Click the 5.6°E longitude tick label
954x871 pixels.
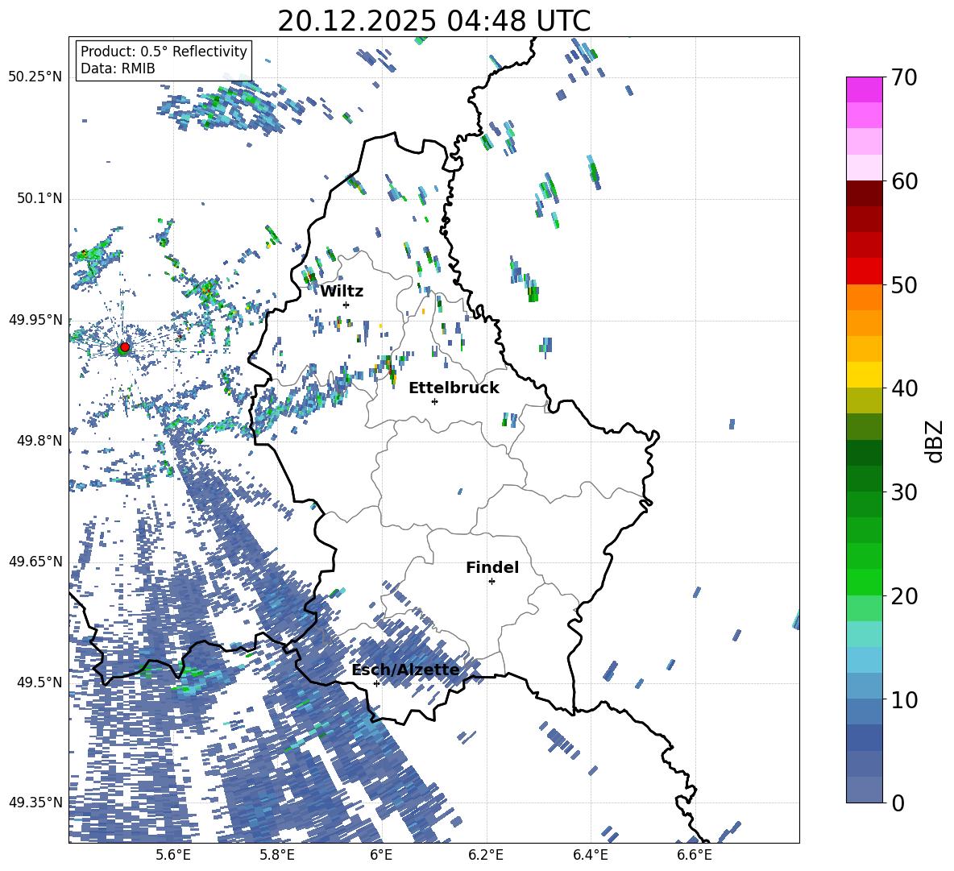172,855
